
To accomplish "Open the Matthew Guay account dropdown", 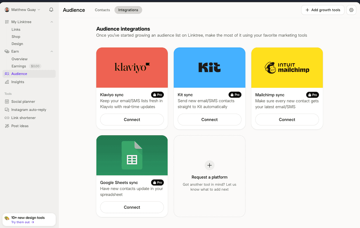I will coord(22,10).
